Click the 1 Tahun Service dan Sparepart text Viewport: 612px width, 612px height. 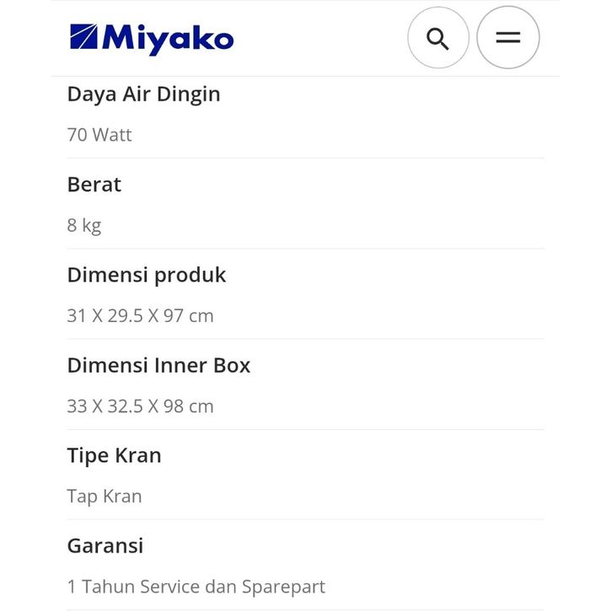[x=196, y=587]
